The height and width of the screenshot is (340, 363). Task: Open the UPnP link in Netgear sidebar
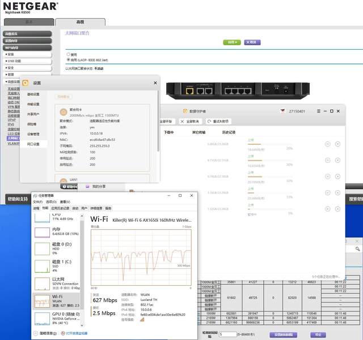[11, 120]
